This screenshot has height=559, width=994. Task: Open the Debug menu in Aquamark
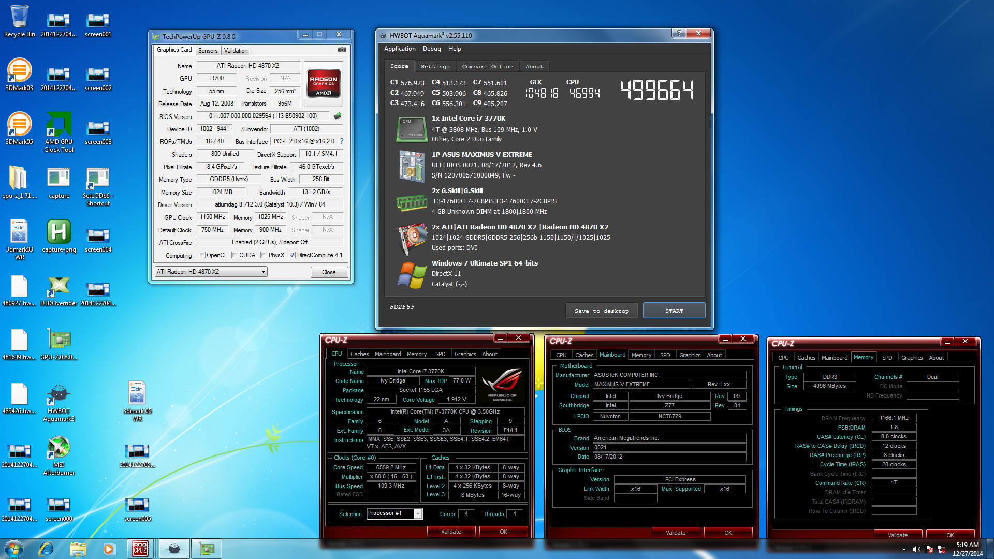click(432, 49)
